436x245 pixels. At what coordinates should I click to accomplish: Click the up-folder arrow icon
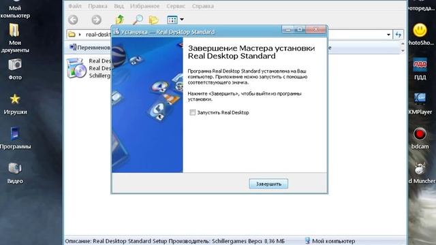coord(120,20)
